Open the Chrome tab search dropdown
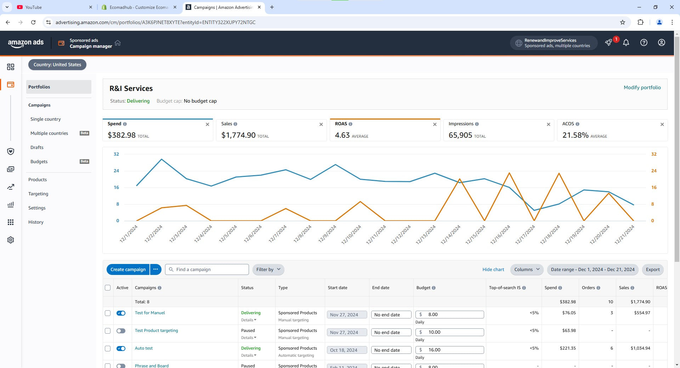Screen dimensions: 680x368 (x=7, y=7)
